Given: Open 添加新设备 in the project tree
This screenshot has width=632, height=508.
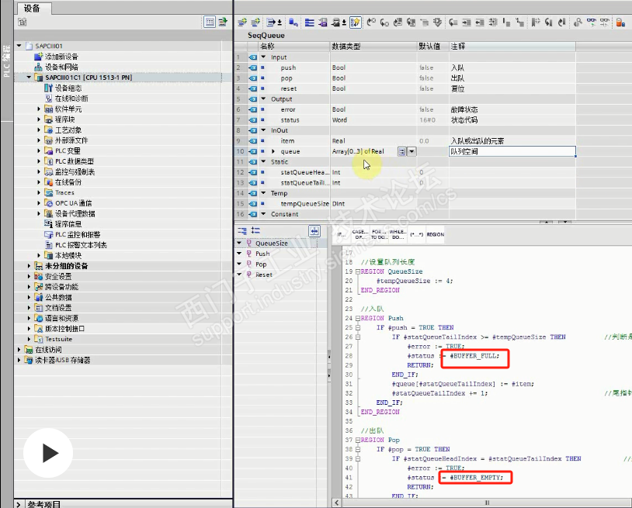Looking at the screenshot, I should tap(61, 57).
